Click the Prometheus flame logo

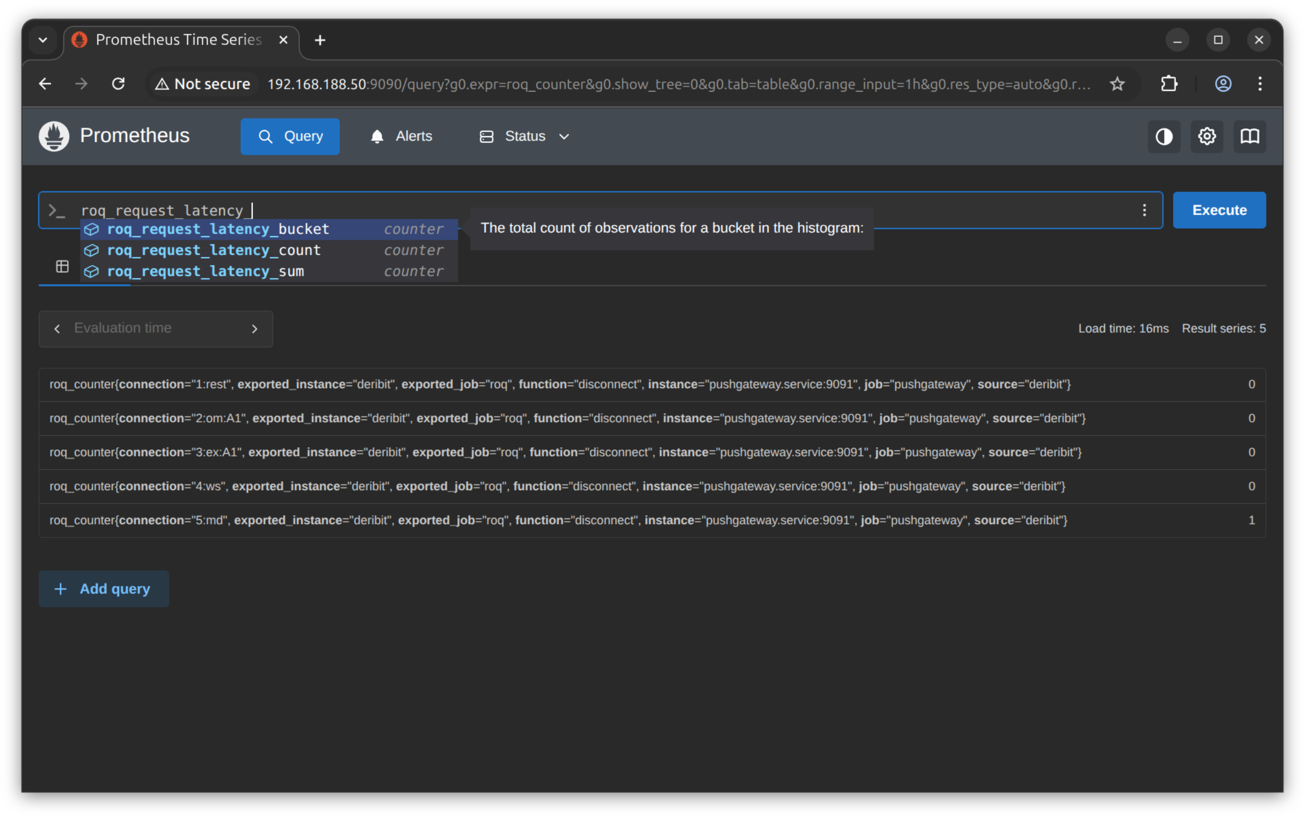point(54,136)
